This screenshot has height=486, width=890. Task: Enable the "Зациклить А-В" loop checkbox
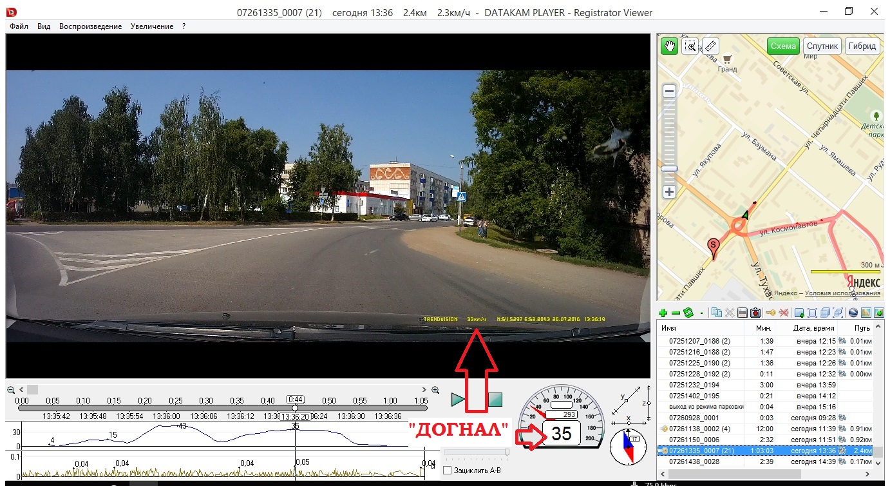point(448,471)
